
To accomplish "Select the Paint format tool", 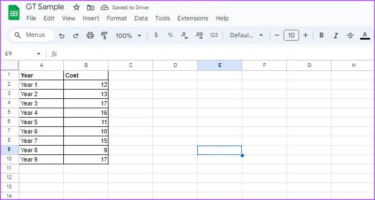I will click(104, 36).
